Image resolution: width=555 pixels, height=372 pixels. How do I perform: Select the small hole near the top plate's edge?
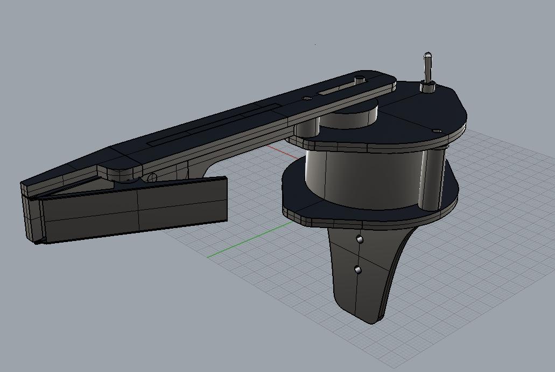coord(437,131)
